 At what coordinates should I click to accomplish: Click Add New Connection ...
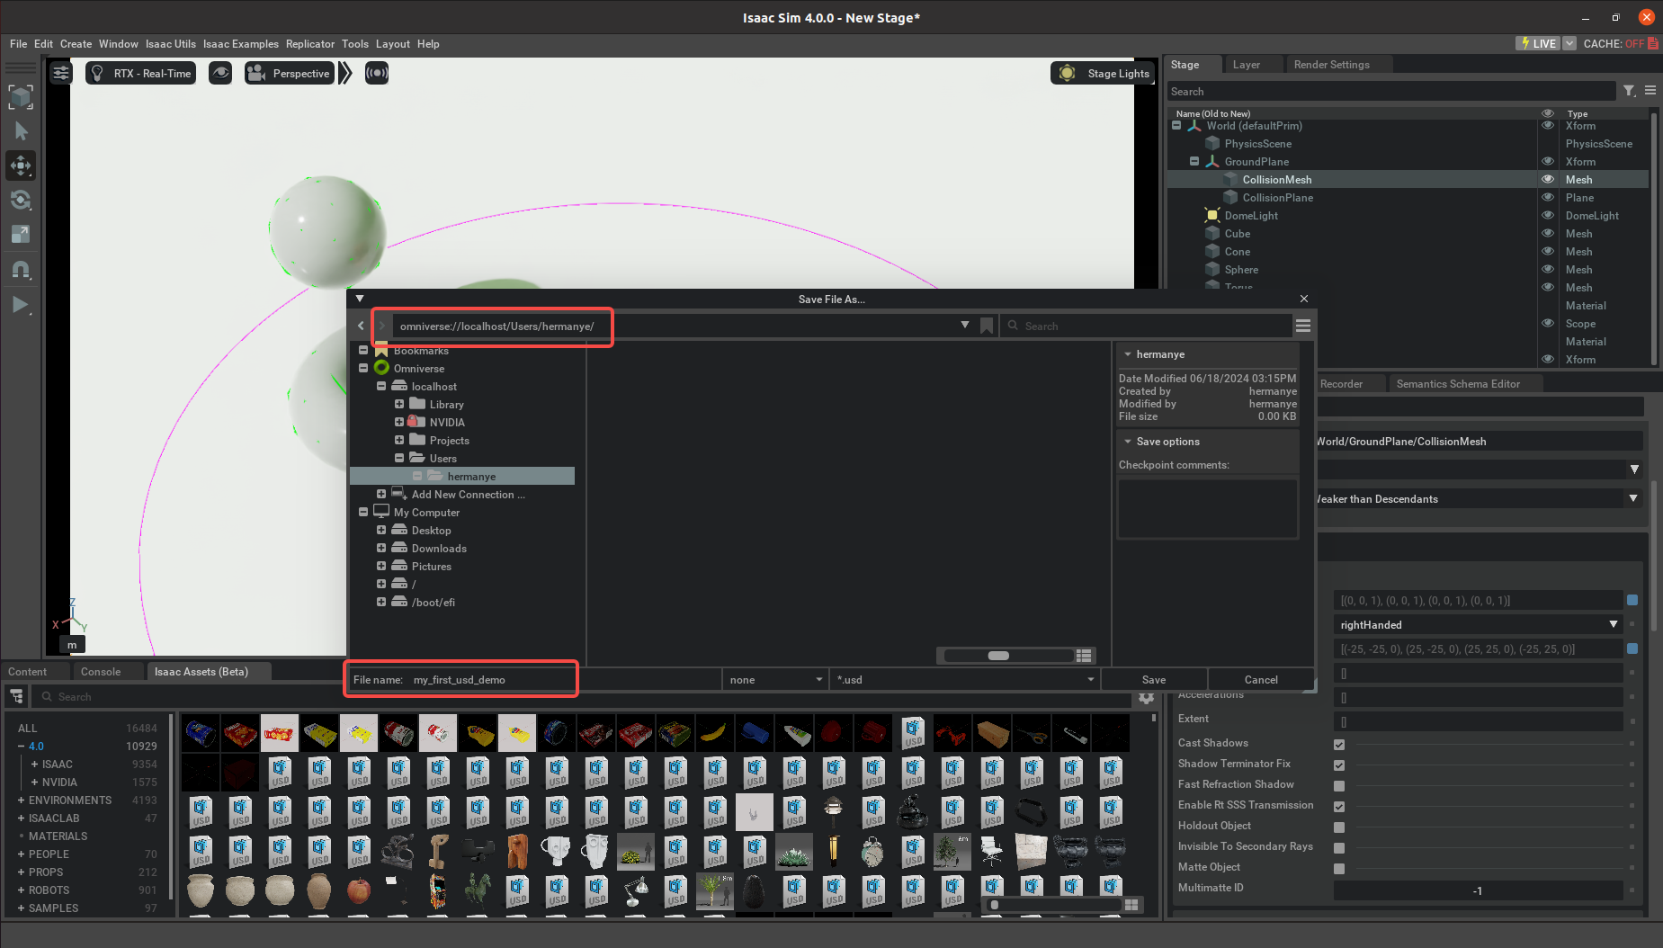(468, 495)
